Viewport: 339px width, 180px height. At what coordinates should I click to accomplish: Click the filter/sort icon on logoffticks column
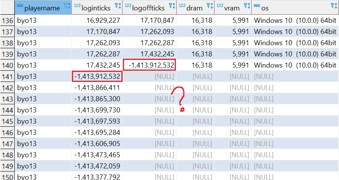(x=172, y=6)
